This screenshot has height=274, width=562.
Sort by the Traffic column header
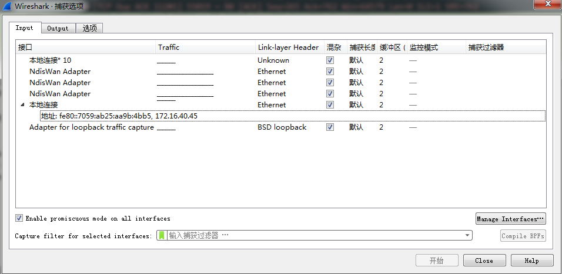pos(205,47)
